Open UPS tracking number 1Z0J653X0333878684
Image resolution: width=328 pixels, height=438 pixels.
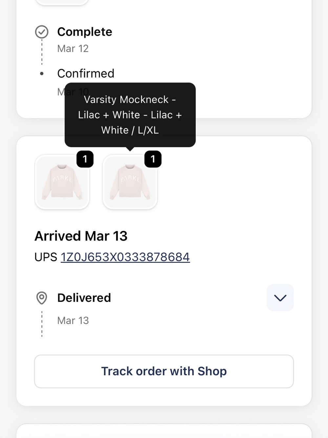tap(125, 257)
